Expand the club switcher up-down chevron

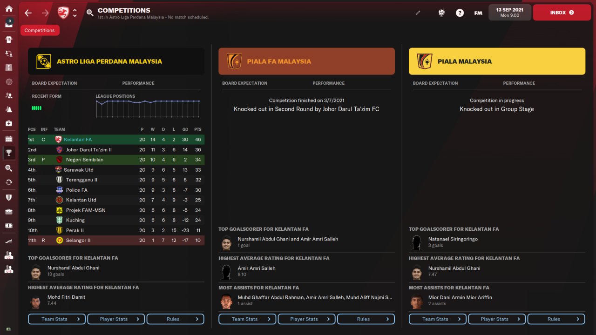click(75, 13)
